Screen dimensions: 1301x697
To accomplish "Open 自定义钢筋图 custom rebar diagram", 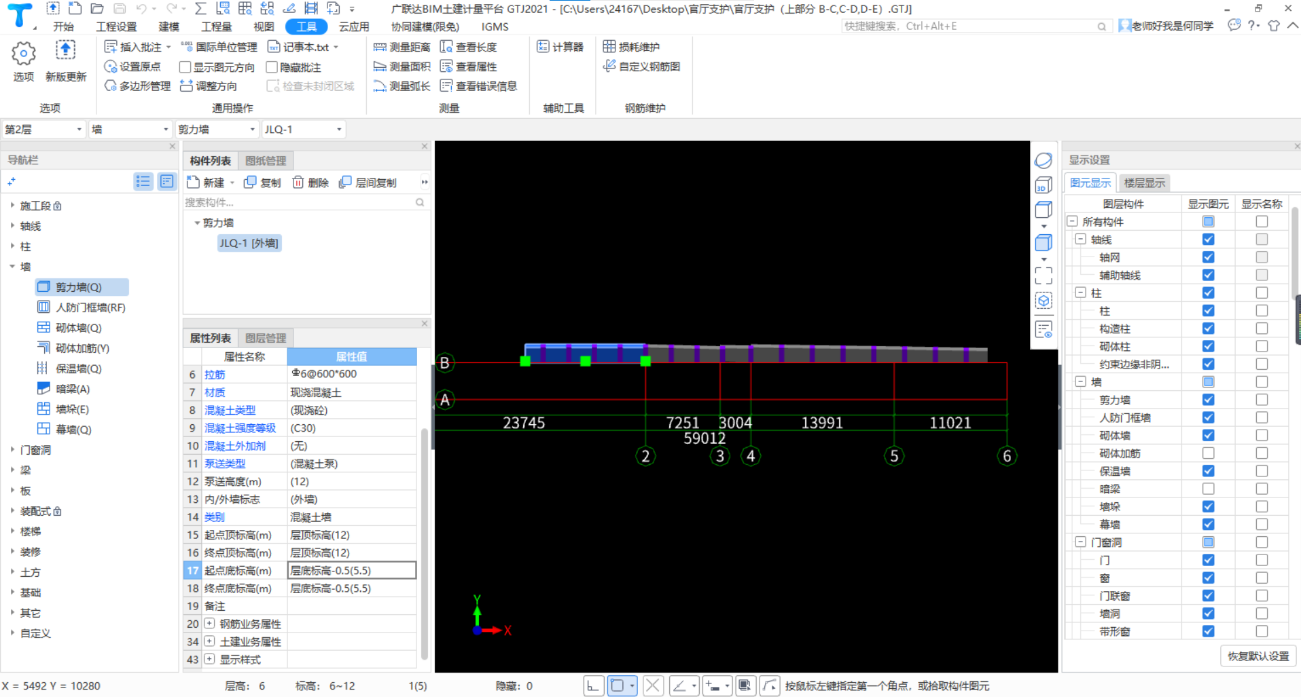I will coord(641,67).
